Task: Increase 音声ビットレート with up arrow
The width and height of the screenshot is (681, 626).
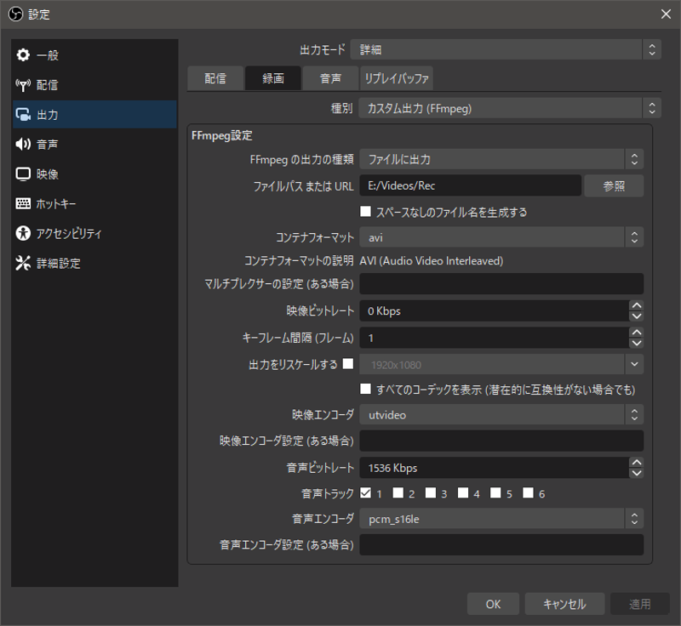Action: click(636, 463)
